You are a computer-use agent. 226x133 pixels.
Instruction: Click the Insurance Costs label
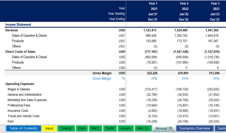18,111
